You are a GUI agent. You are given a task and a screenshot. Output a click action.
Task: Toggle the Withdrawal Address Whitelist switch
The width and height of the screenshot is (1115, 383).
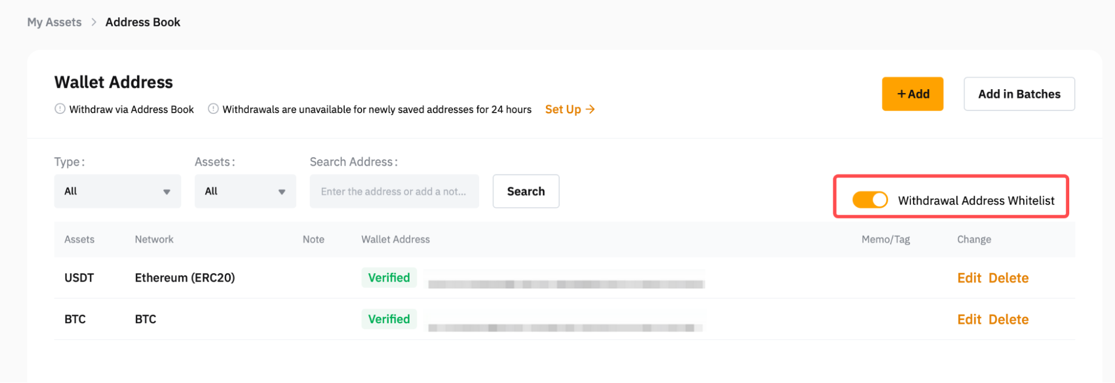coord(870,200)
